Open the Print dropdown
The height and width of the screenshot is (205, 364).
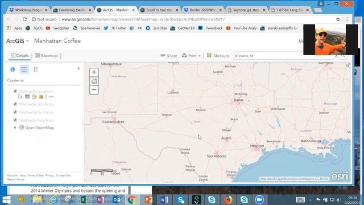[191, 56]
